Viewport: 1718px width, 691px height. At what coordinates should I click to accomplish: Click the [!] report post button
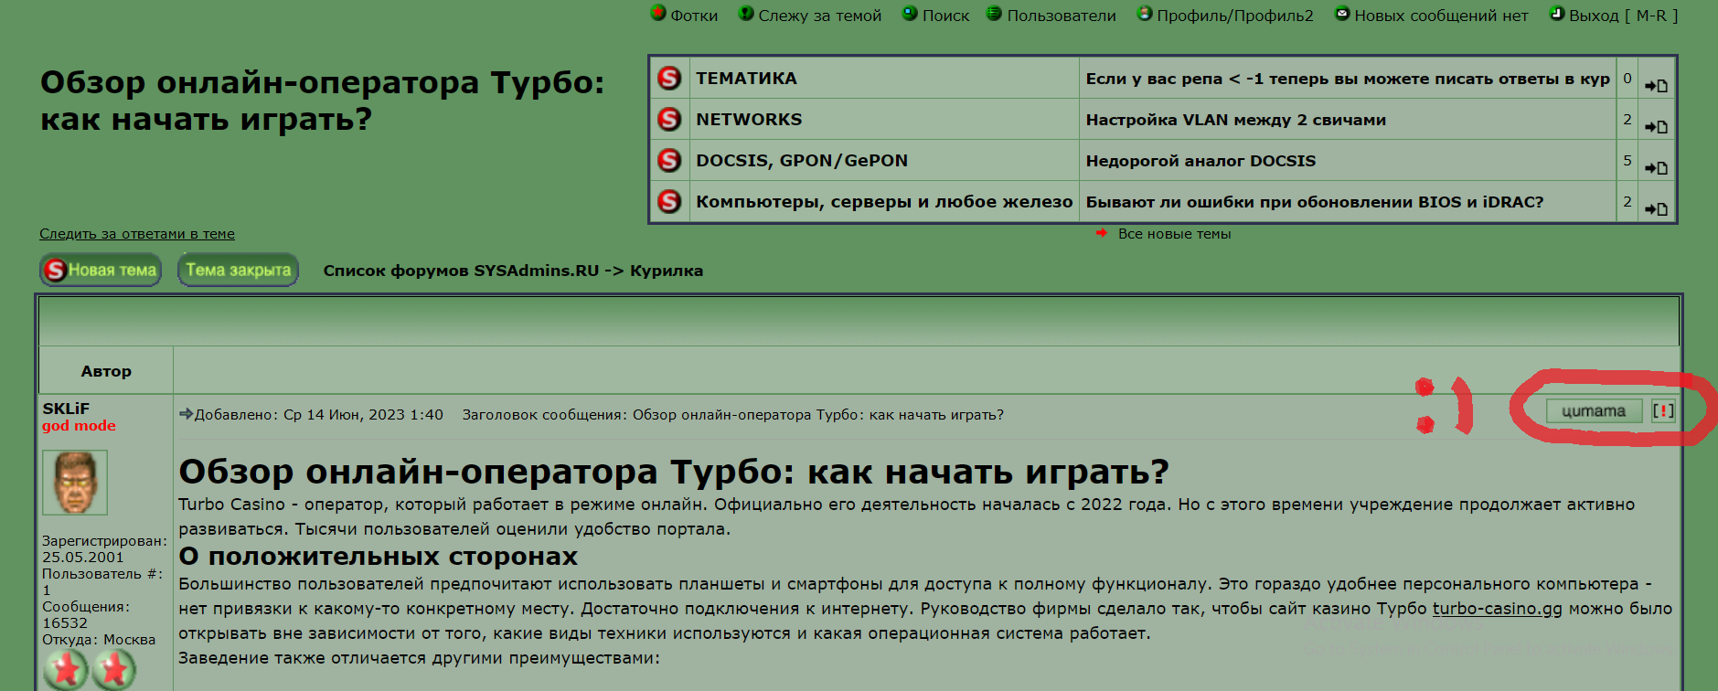1663,411
